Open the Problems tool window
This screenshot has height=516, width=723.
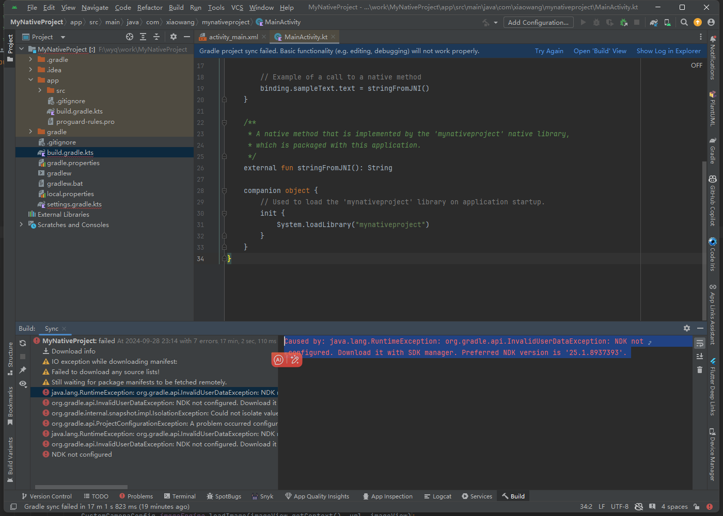[x=136, y=496]
